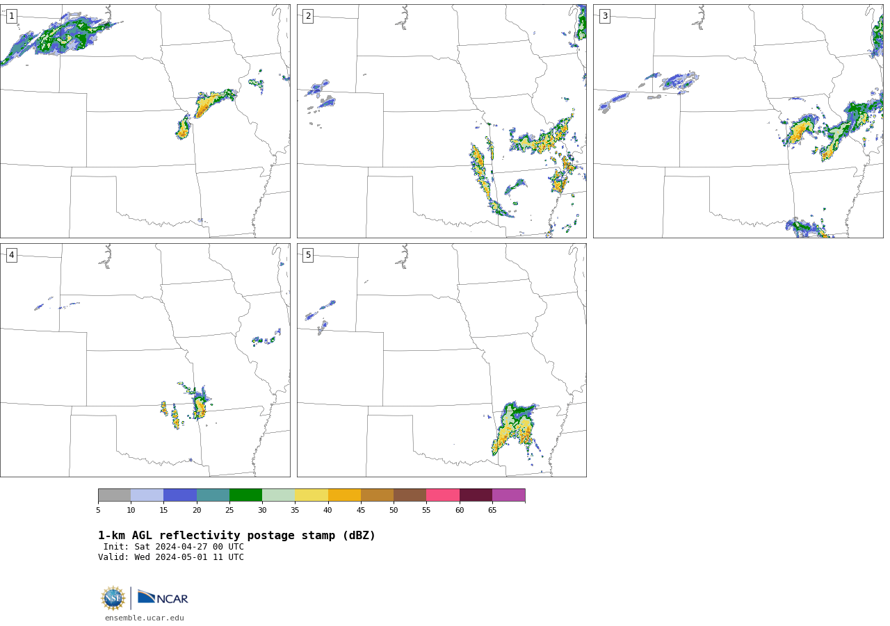Click the teal 20-25 dBZ swatch
The image size is (890, 626).
pos(213,495)
